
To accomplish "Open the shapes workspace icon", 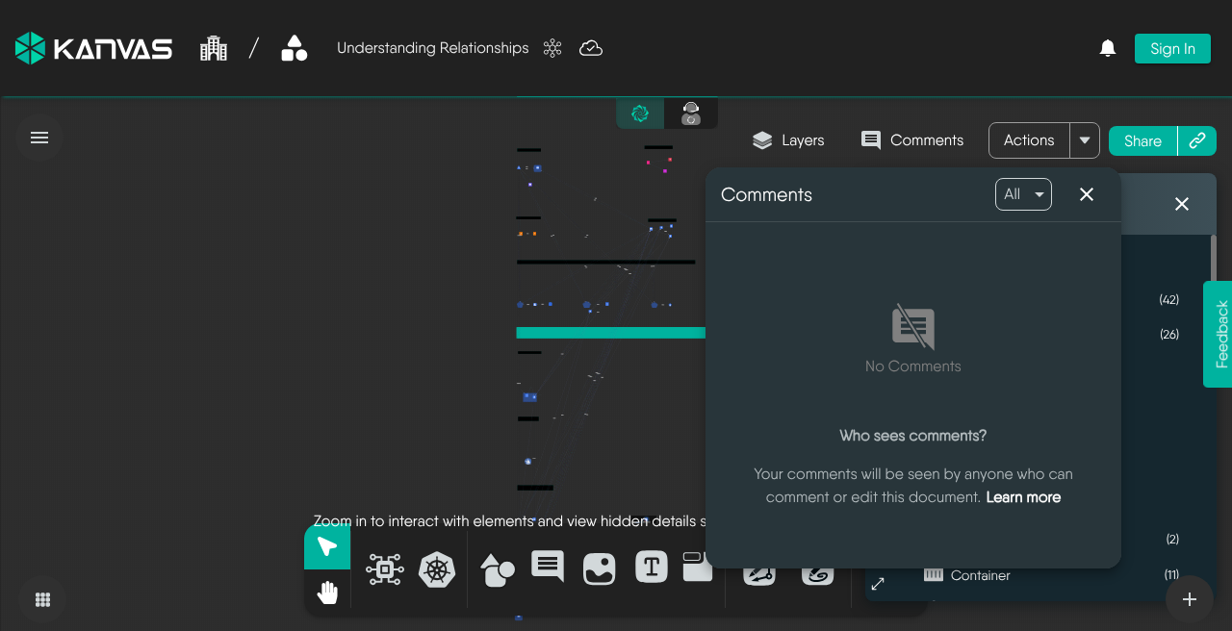I will (x=295, y=48).
